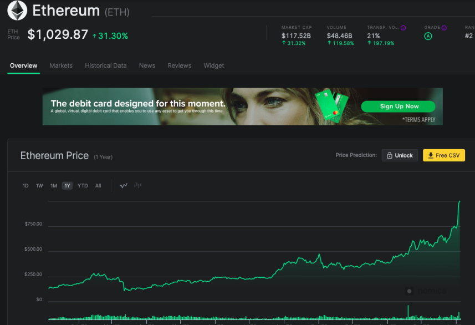
Task: Set chart range to 1W
Action: [39, 186]
